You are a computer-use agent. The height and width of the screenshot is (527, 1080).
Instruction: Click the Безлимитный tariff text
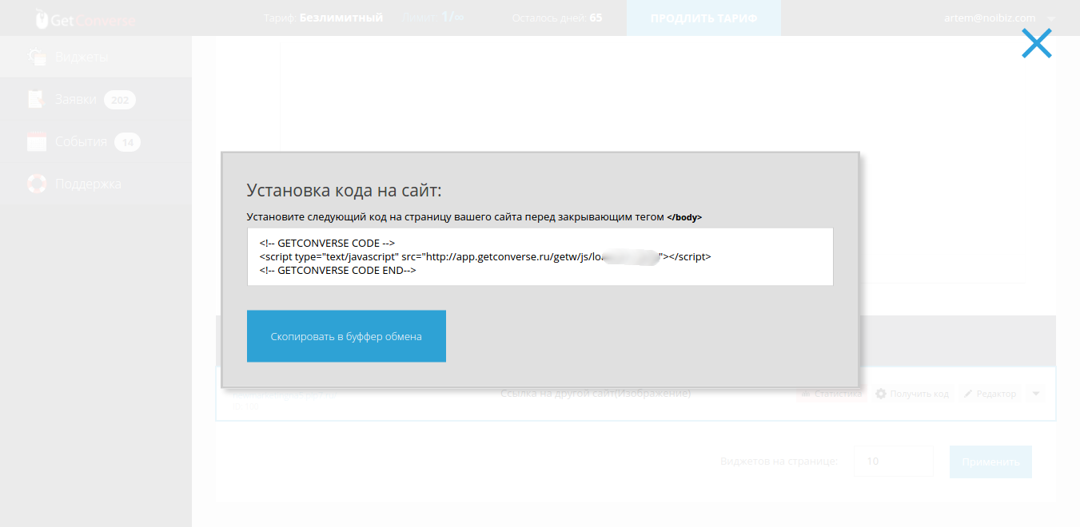[x=341, y=18]
